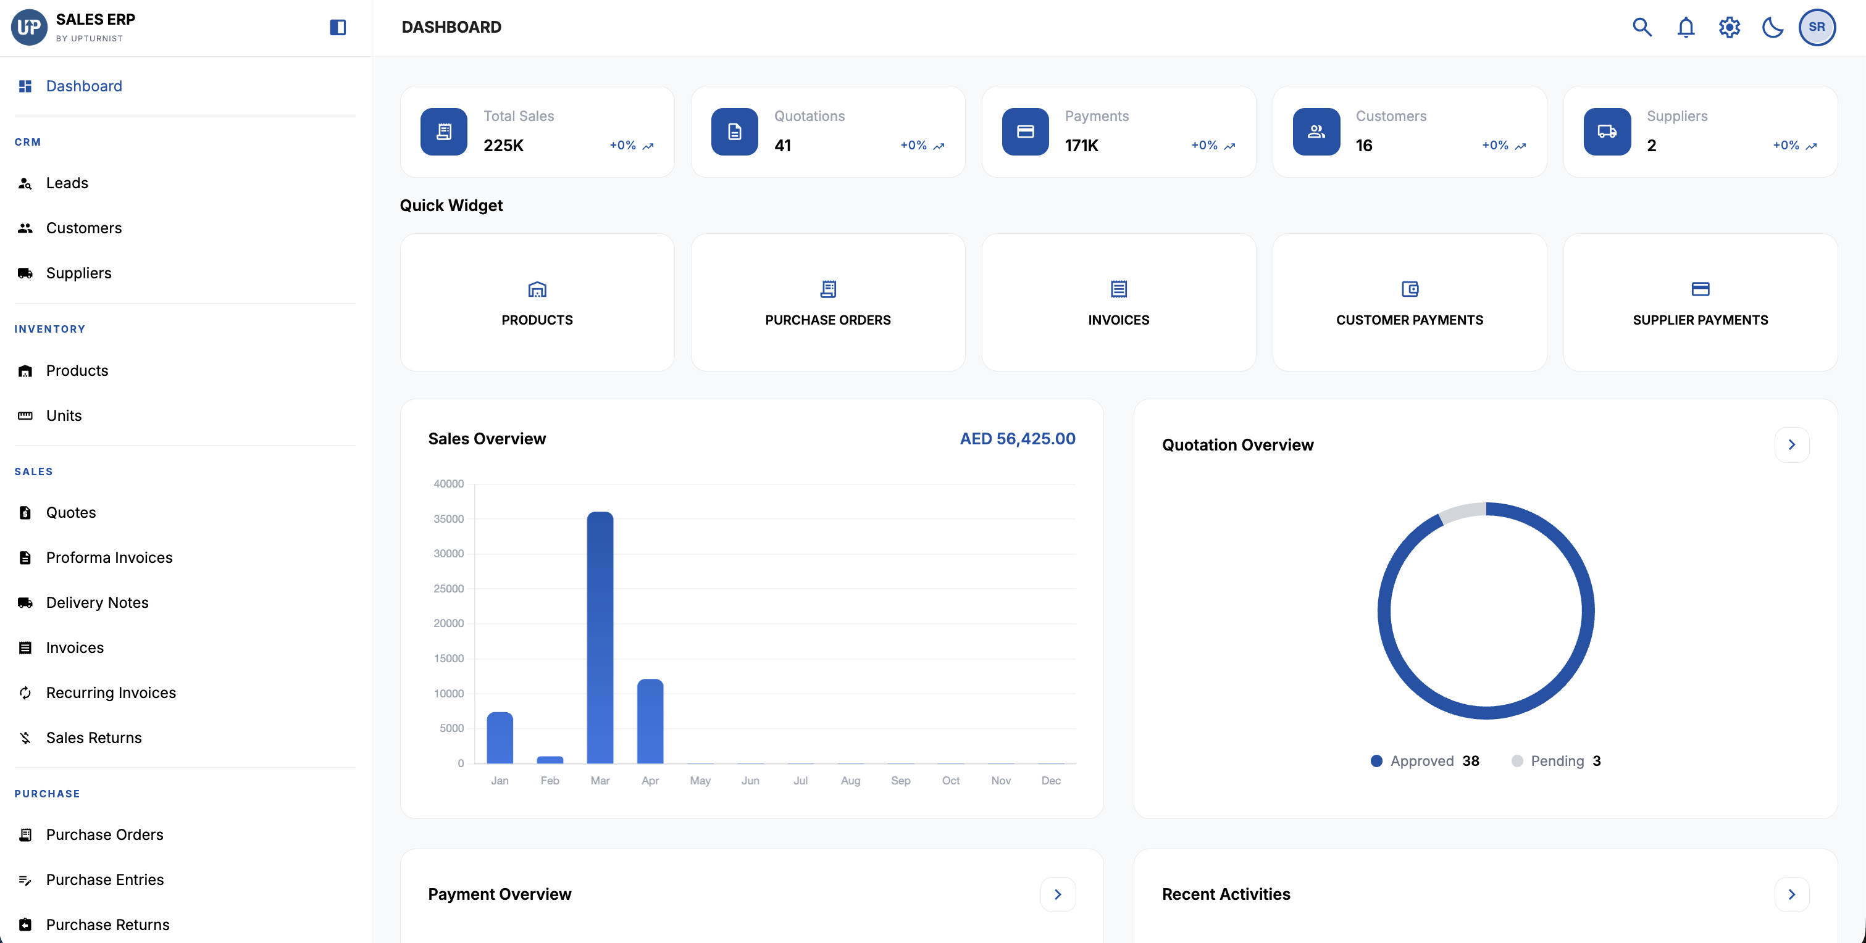This screenshot has width=1866, height=943.
Task: Click the AED 56,425.00 total amount
Action: [x=1017, y=439]
